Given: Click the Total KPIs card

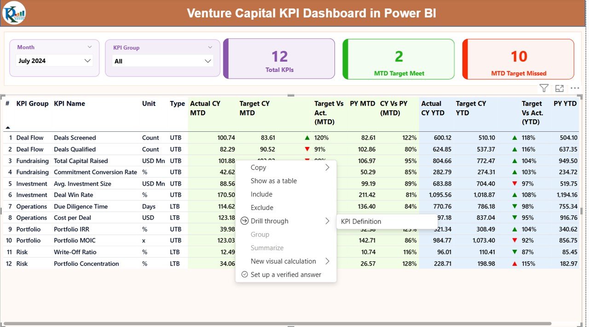Looking at the screenshot, I should click(279, 59).
